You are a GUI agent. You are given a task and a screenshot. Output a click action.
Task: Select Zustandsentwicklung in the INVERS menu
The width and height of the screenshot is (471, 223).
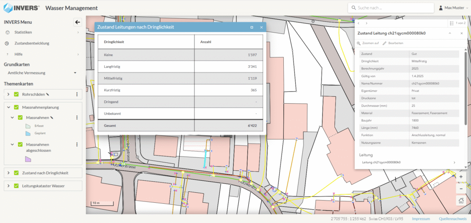[x=32, y=44]
